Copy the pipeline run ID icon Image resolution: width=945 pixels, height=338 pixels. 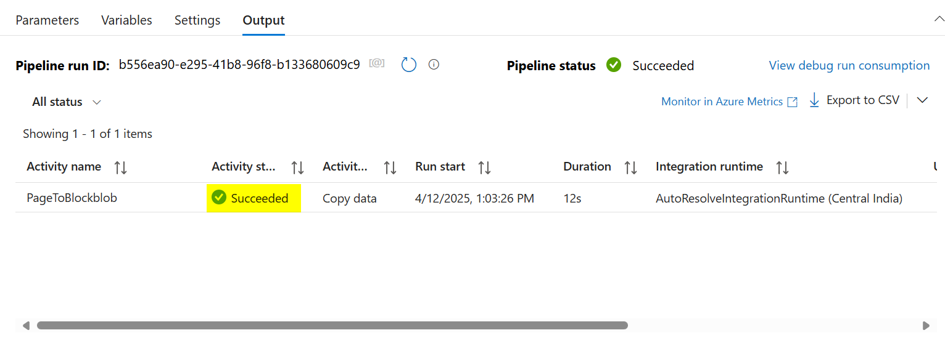tap(376, 64)
